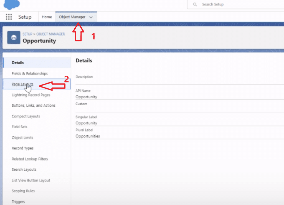284x205 pixels.
Task: Click the Details panel heading
Action: pos(84,61)
